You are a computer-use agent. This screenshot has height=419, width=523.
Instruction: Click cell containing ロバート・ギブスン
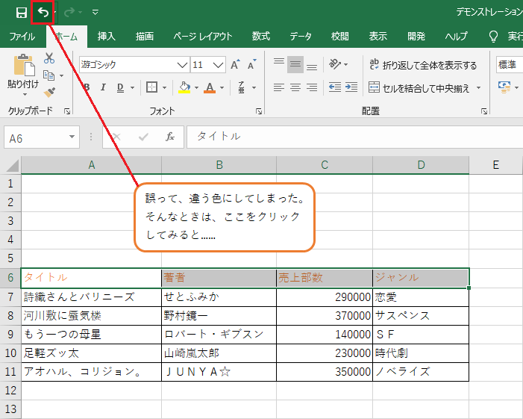219,335
